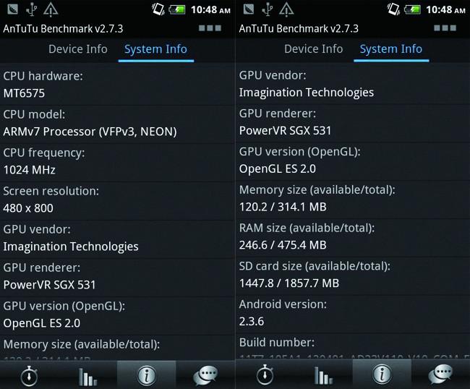
Task: Tap the Build number label in right screenshot
Action: click(x=277, y=343)
